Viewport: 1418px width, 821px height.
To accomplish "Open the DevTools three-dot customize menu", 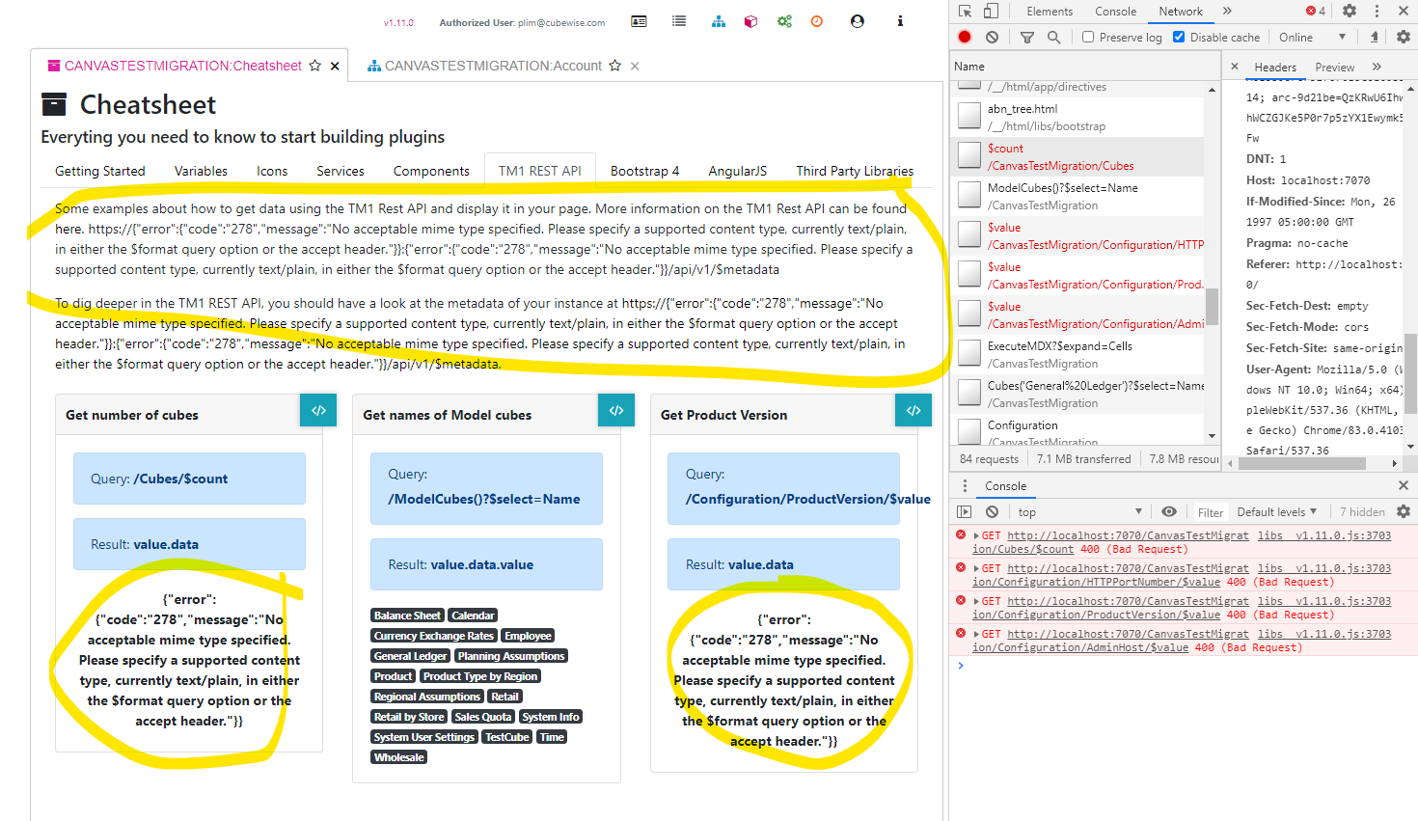I will [x=1377, y=11].
